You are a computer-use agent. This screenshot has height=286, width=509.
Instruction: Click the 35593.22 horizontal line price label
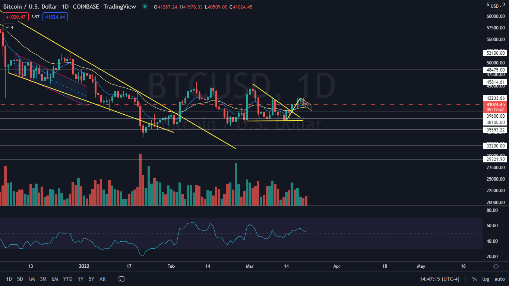point(496,130)
